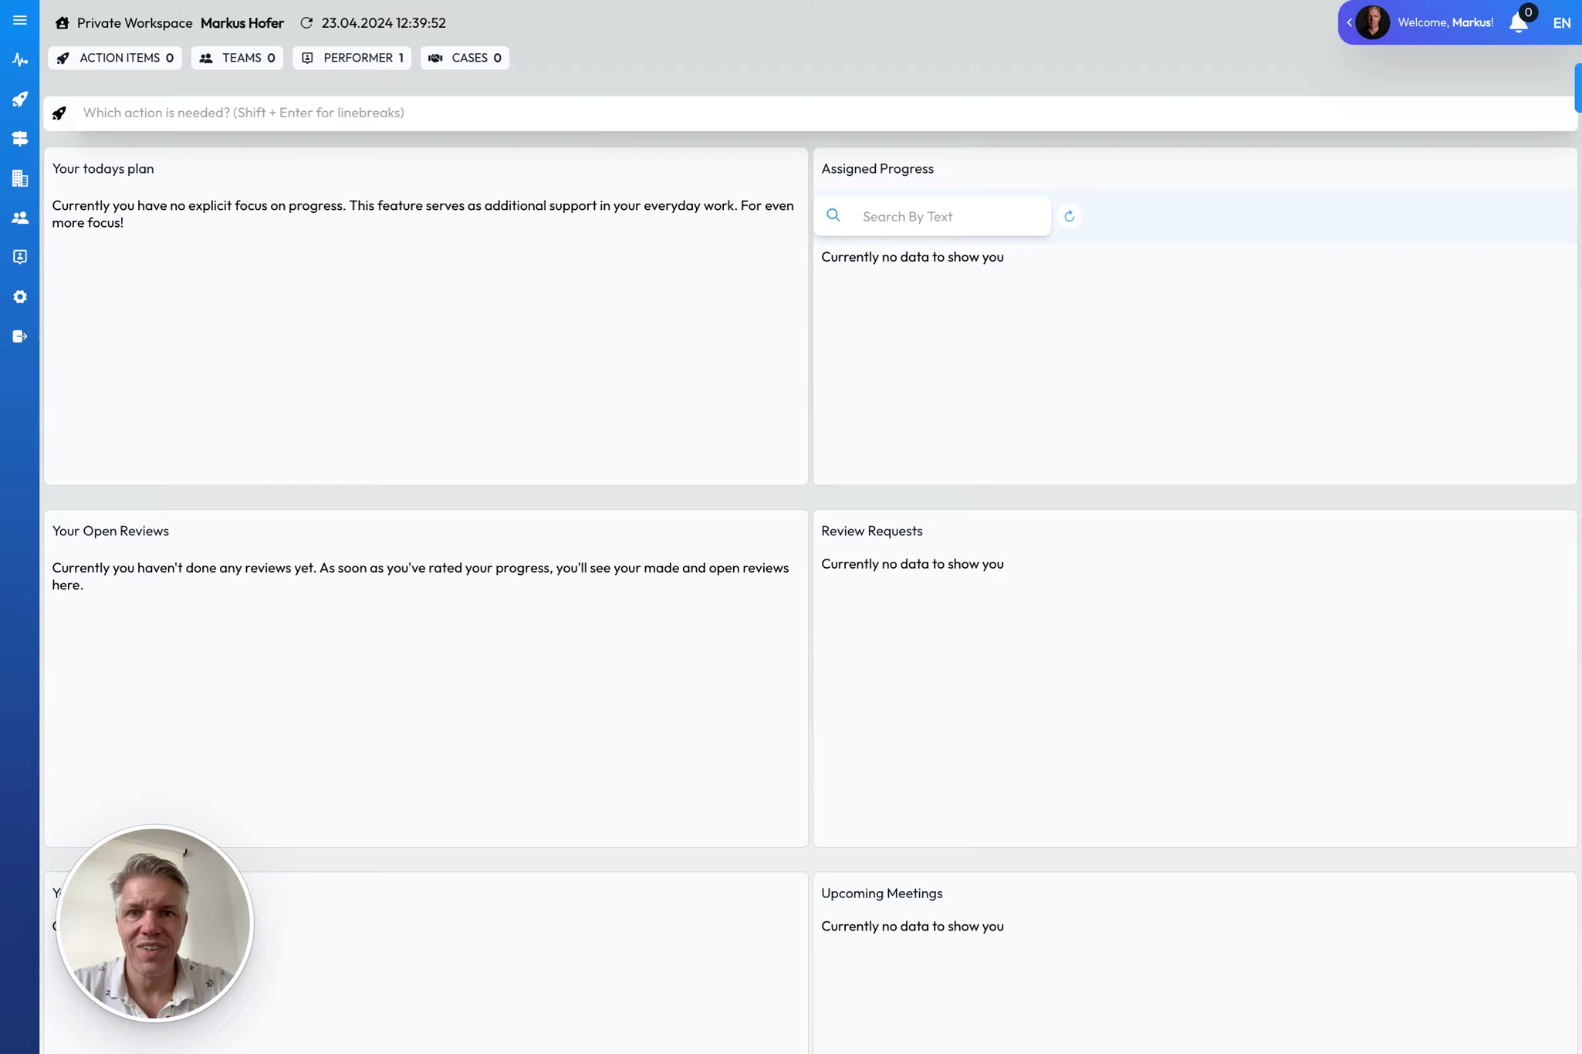Open the rocket action items sidebar icon
1582x1054 pixels.
20,100
